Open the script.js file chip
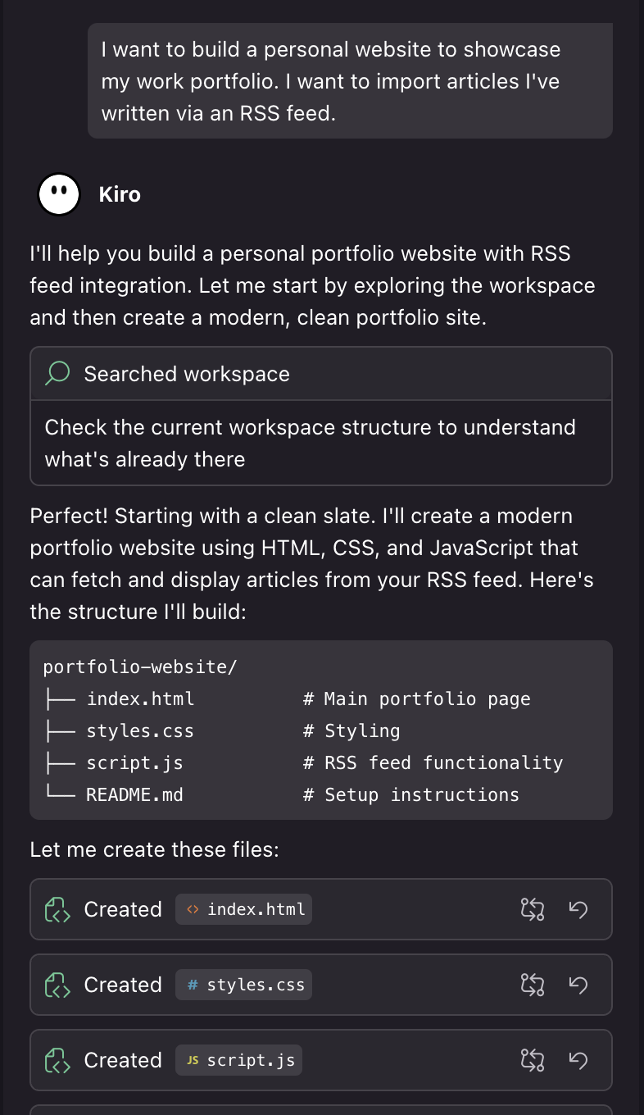 point(239,1060)
